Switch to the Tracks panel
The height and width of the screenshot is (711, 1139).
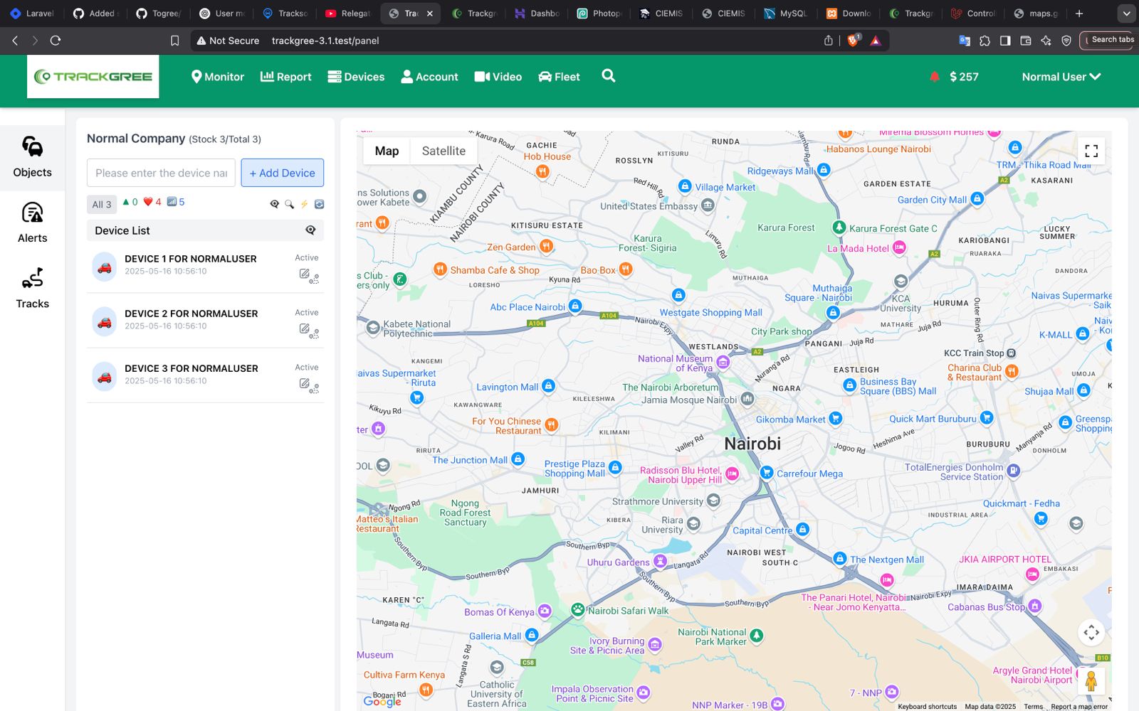[32, 287]
